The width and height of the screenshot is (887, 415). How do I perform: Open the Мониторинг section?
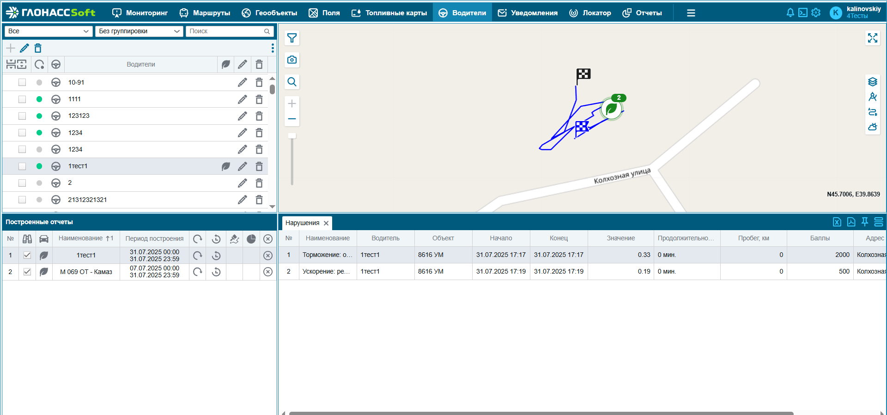tap(140, 13)
